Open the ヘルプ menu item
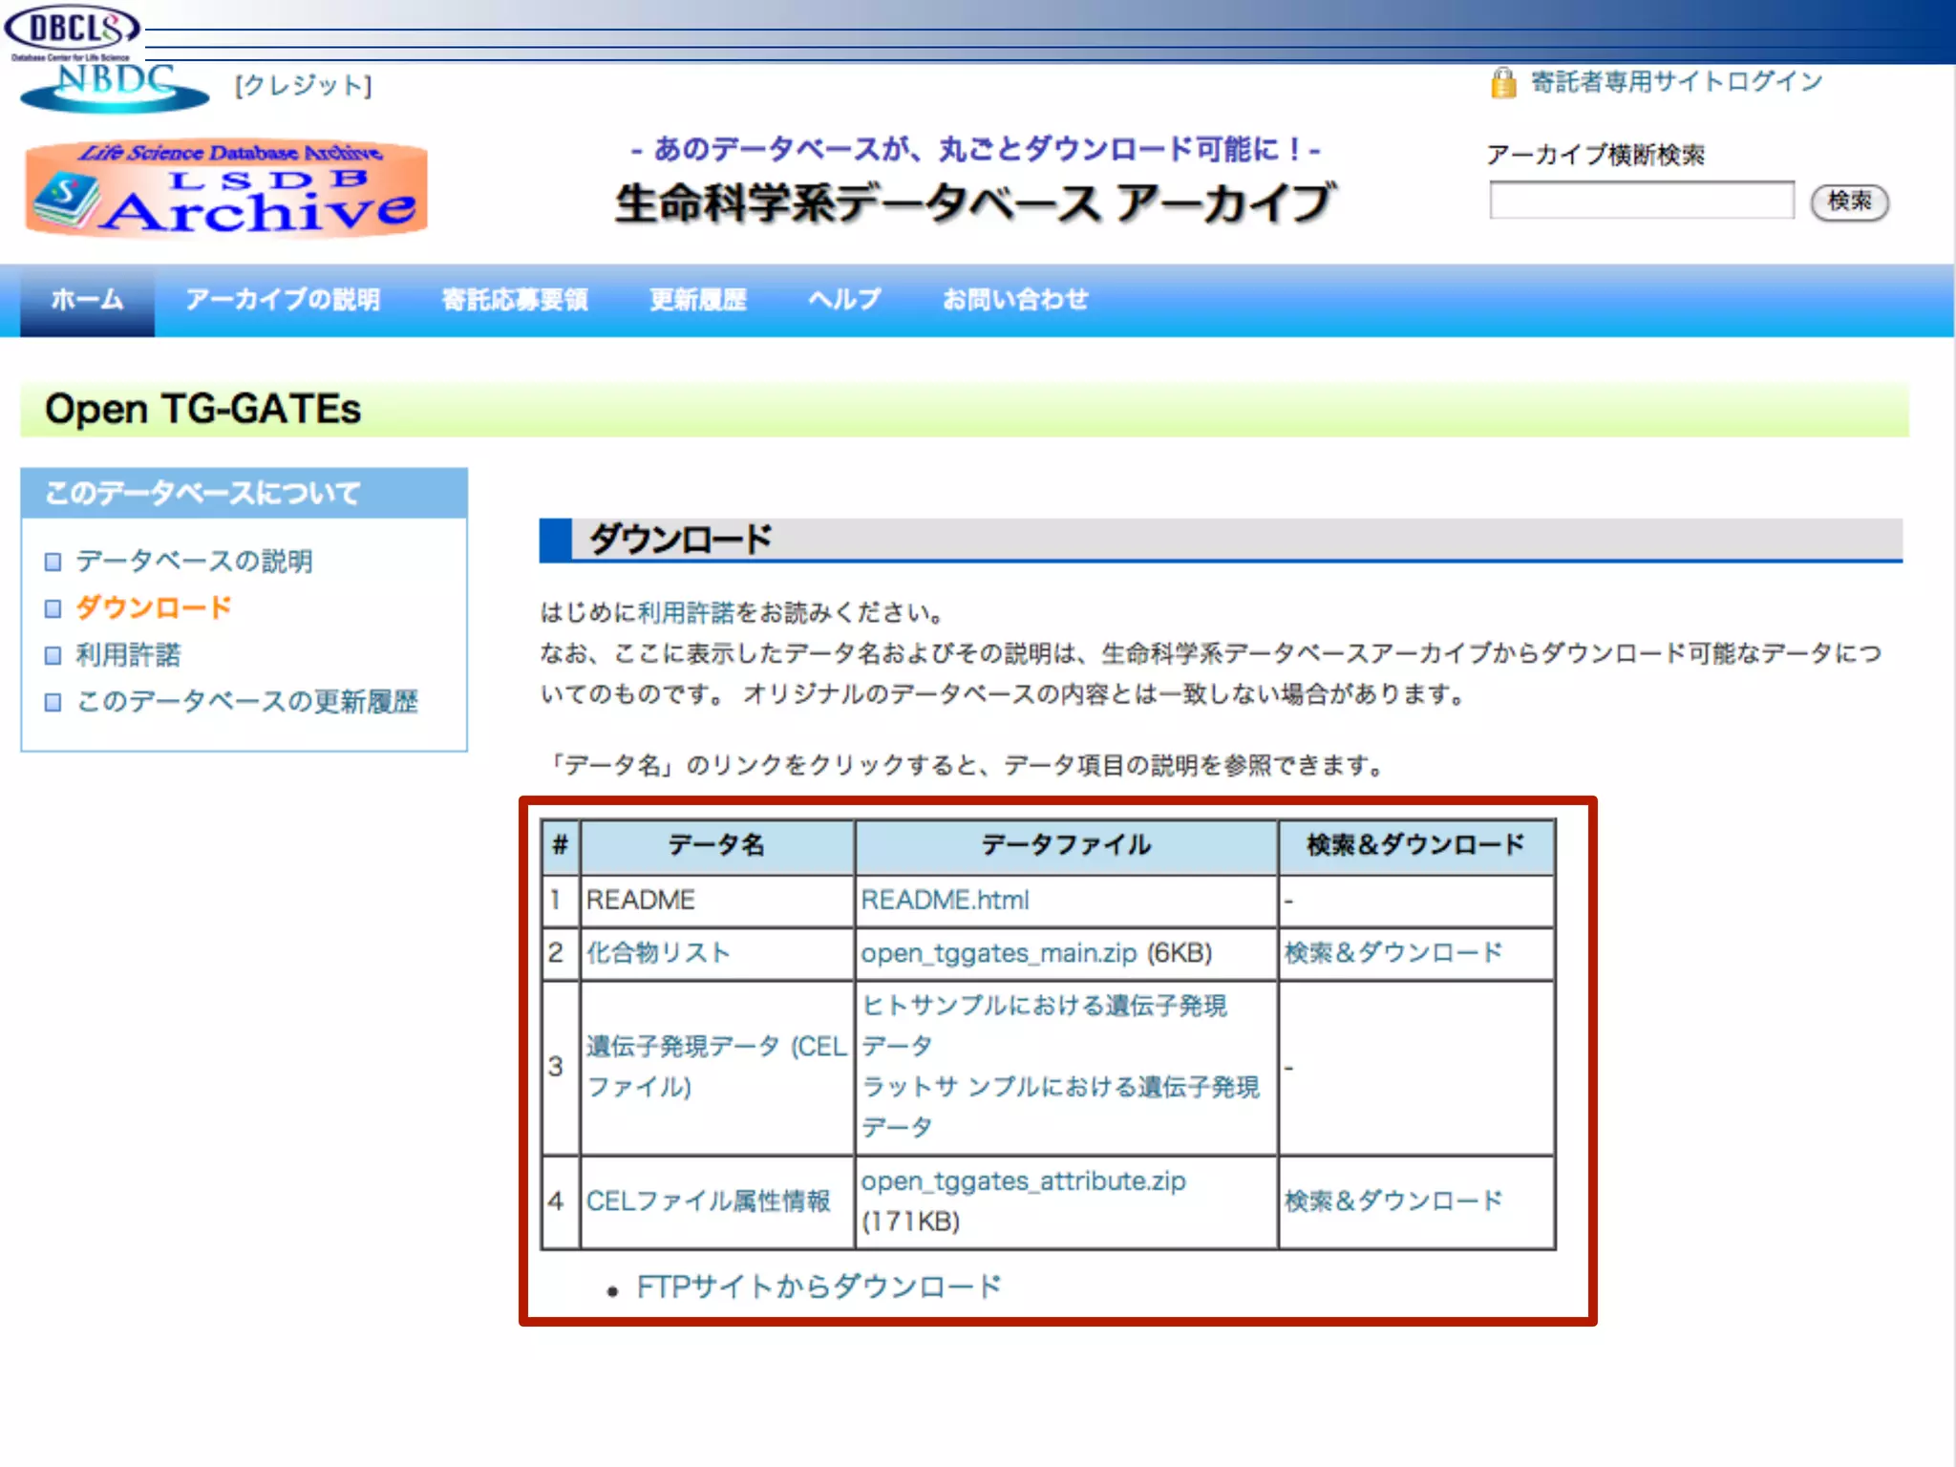The width and height of the screenshot is (1956, 1467). 844,300
